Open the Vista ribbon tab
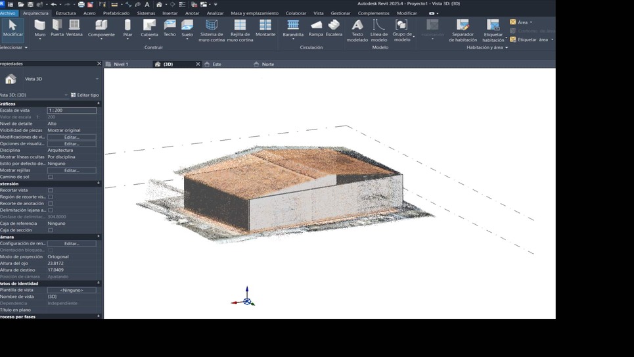This screenshot has width=634, height=357. [318, 13]
